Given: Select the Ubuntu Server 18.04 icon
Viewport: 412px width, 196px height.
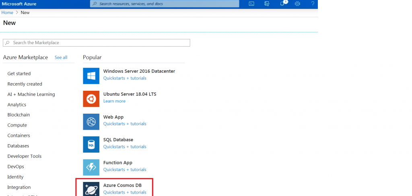Looking at the screenshot, I should (x=91, y=99).
